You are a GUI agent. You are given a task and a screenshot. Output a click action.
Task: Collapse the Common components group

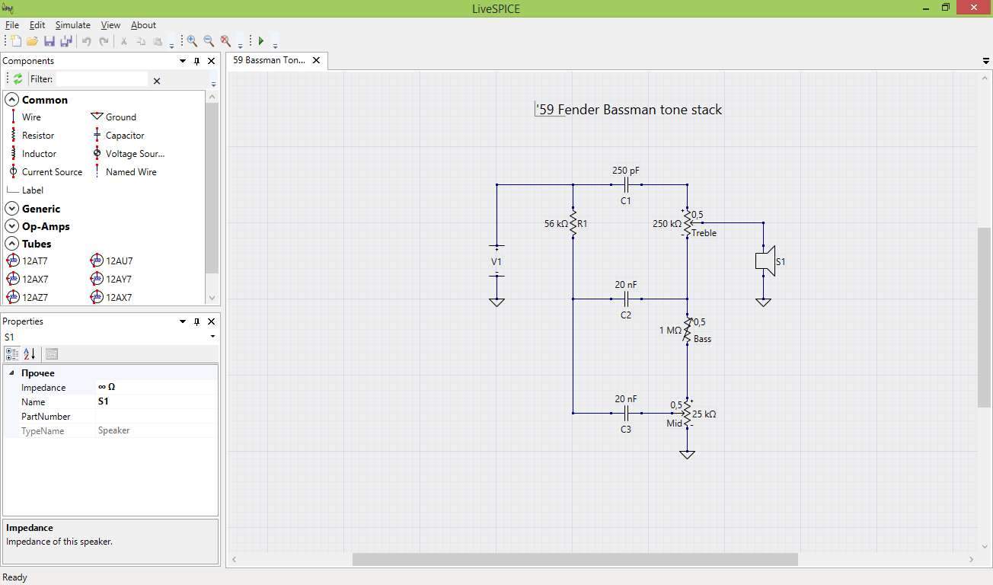(12, 100)
